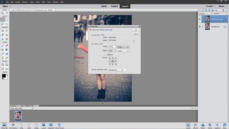Show the Filters panel
This screenshot has width=229, height=129.
tap(203, 126)
